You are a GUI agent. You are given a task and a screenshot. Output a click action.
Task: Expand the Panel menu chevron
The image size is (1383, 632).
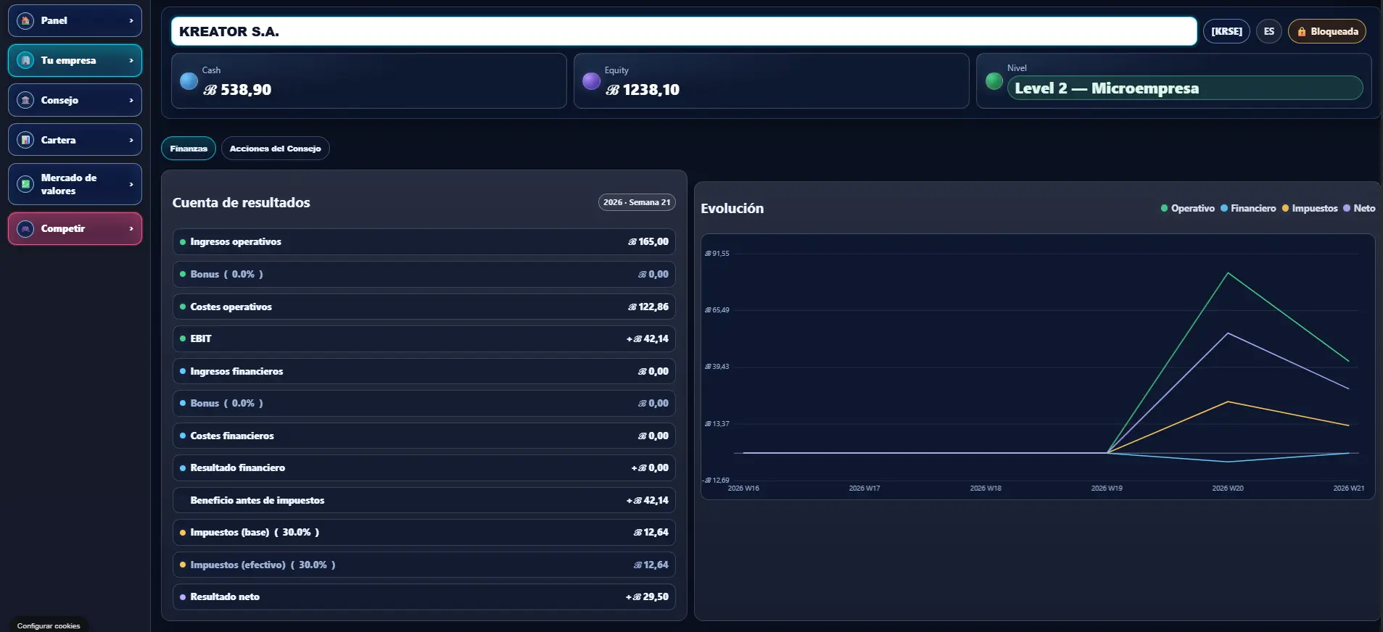(131, 21)
